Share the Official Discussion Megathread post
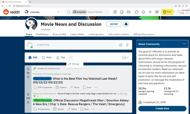 point(72,109)
